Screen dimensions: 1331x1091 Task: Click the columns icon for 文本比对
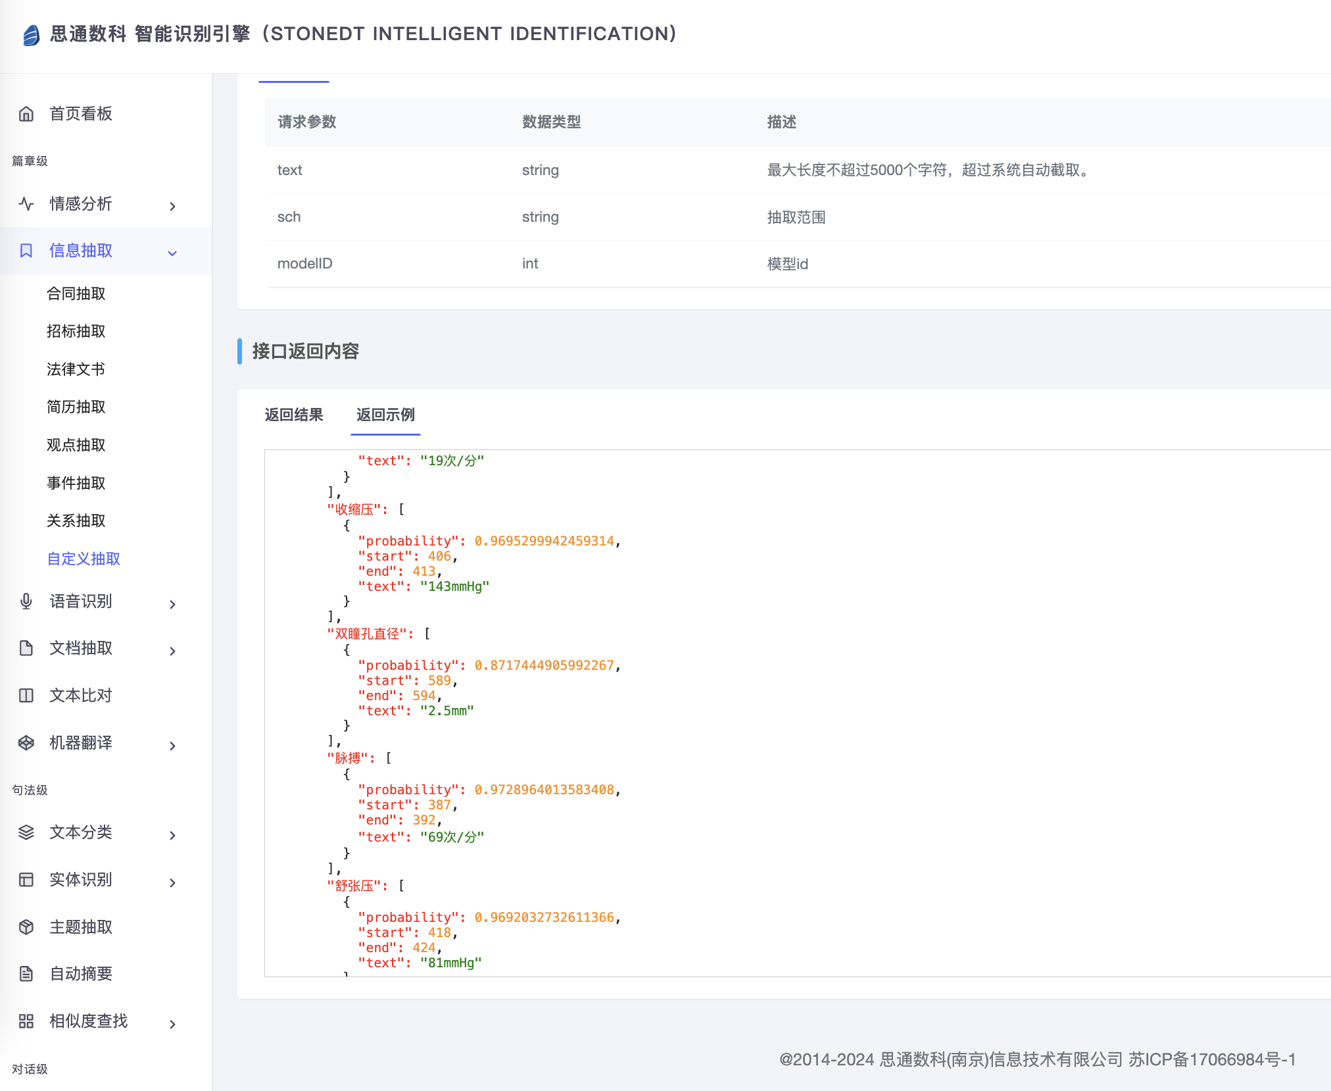pos(26,696)
